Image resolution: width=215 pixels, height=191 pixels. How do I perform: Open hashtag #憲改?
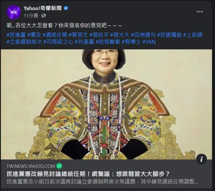coord(34,35)
